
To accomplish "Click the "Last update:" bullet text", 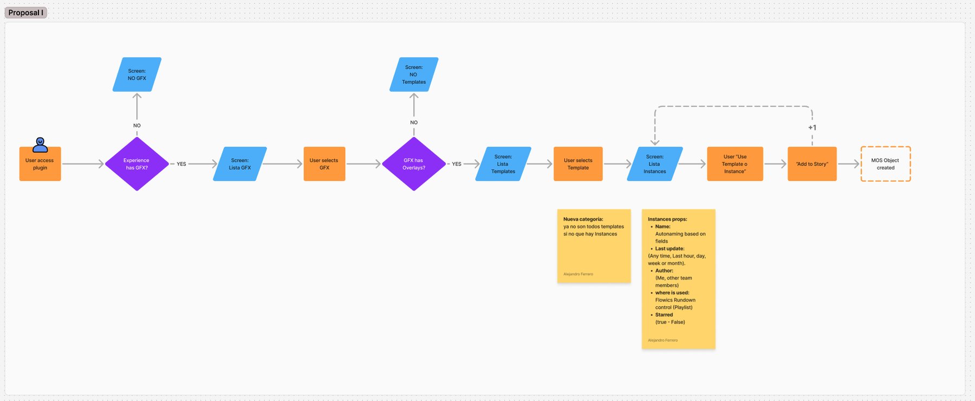I will [670, 249].
